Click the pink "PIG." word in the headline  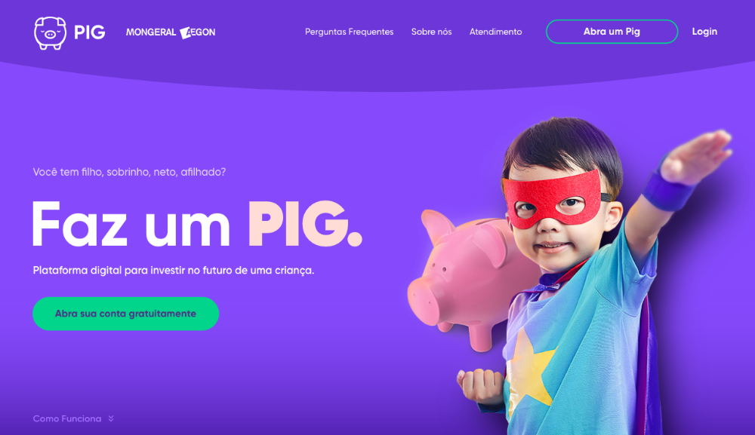point(304,224)
